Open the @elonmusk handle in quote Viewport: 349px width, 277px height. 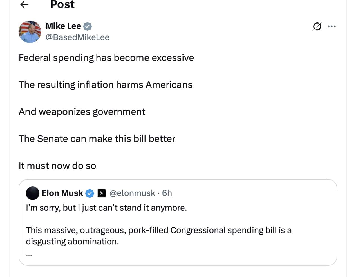click(x=132, y=193)
